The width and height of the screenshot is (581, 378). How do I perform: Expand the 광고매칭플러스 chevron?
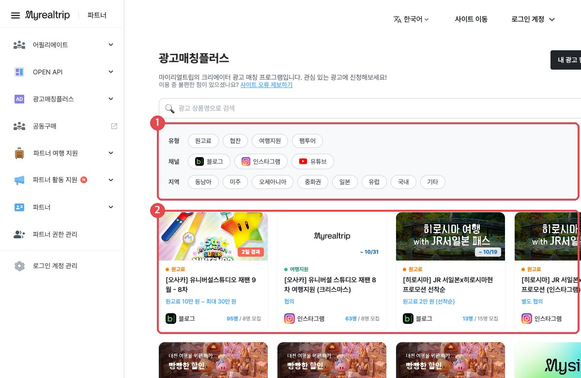pyautogui.click(x=111, y=99)
